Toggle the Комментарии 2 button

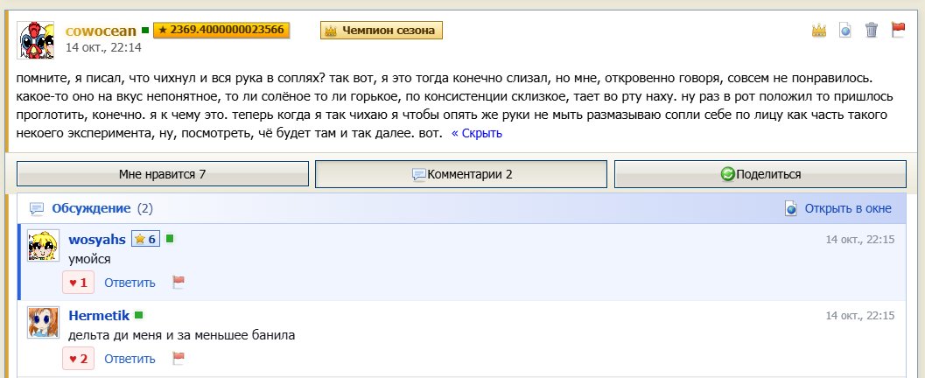tap(460, 174)
